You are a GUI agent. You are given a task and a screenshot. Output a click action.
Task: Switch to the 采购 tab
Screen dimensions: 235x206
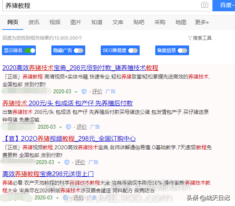[160, 22]
